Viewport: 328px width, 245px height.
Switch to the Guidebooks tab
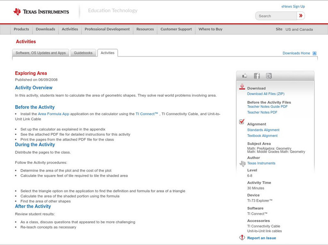tap(84, 53)
